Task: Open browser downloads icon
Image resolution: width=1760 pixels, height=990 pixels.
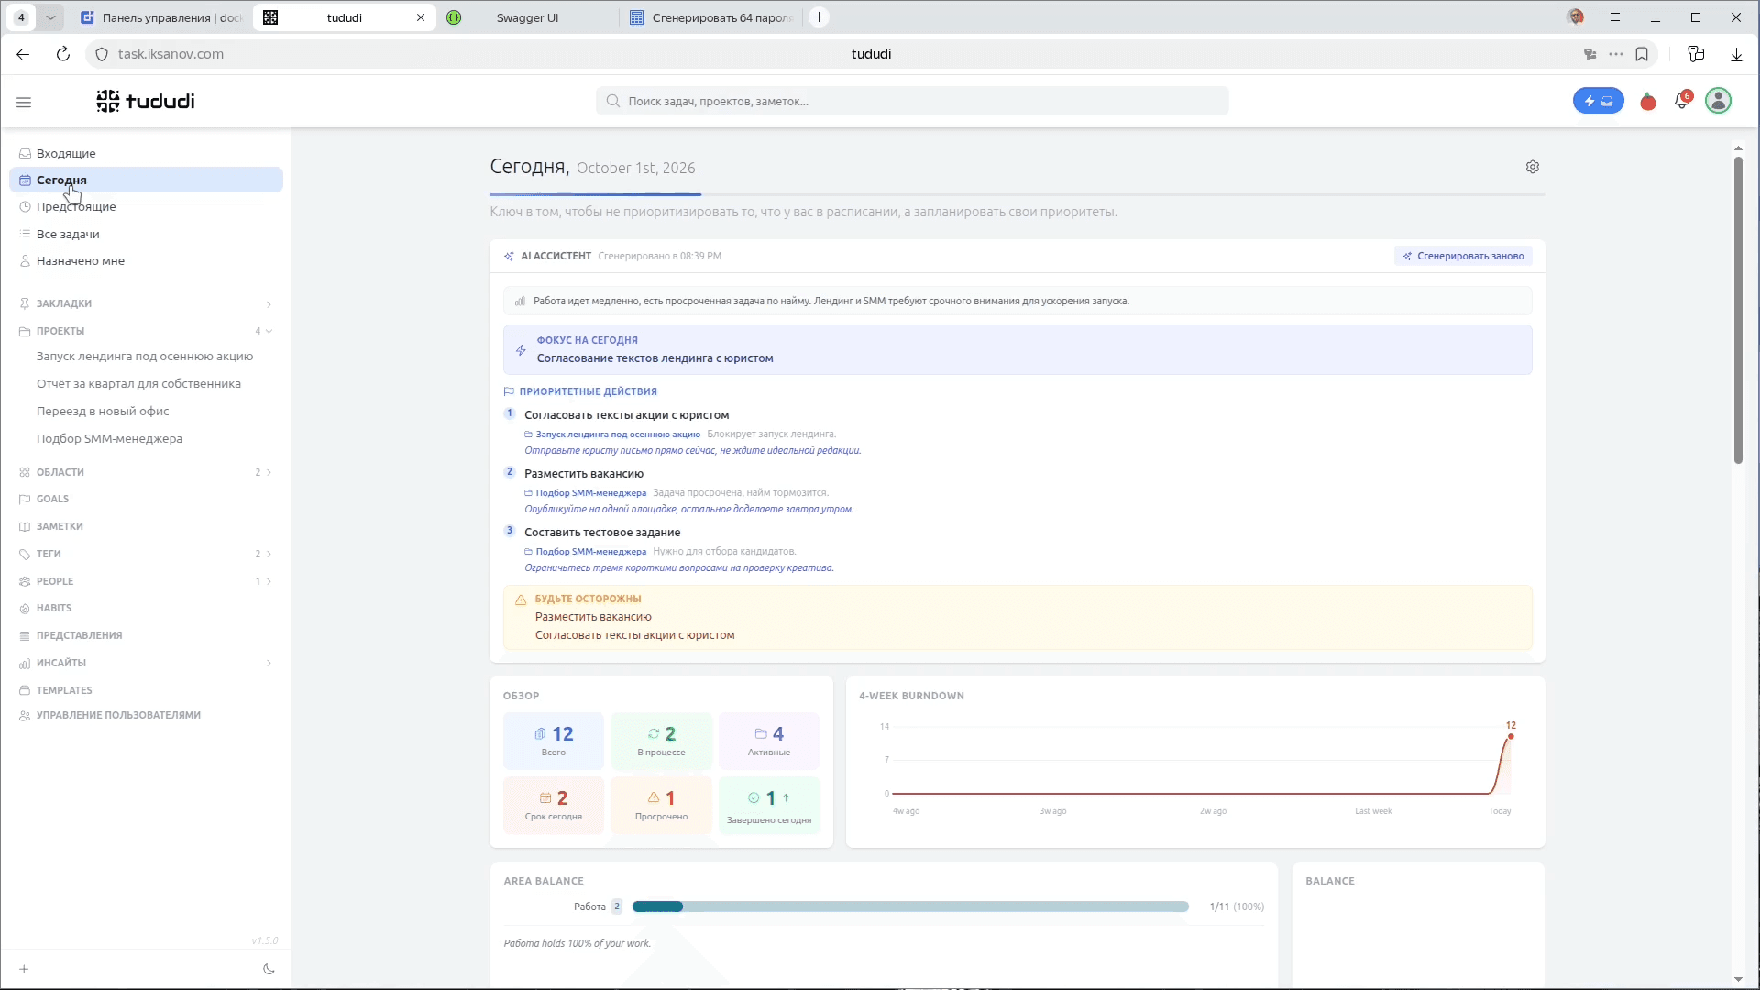Action: point(1736,54)
